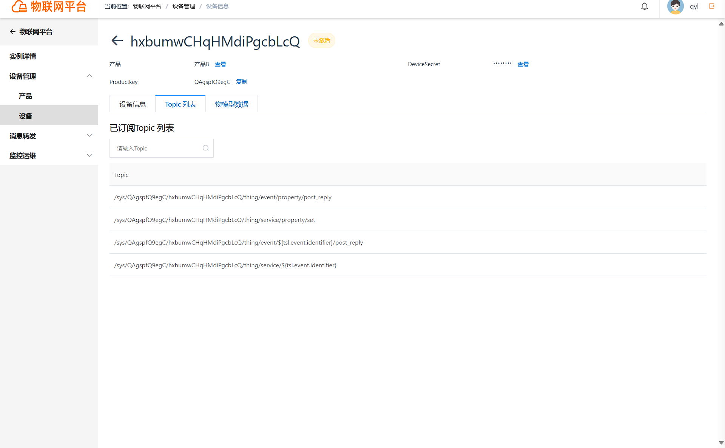Copy the Productkey with 复制

tap(241, 82)
